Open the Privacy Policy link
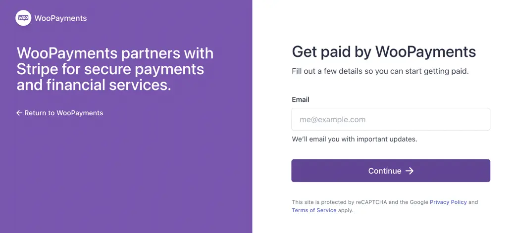This screenshot has height=233, width=514. pyautogui.click(x=448, y=202)
